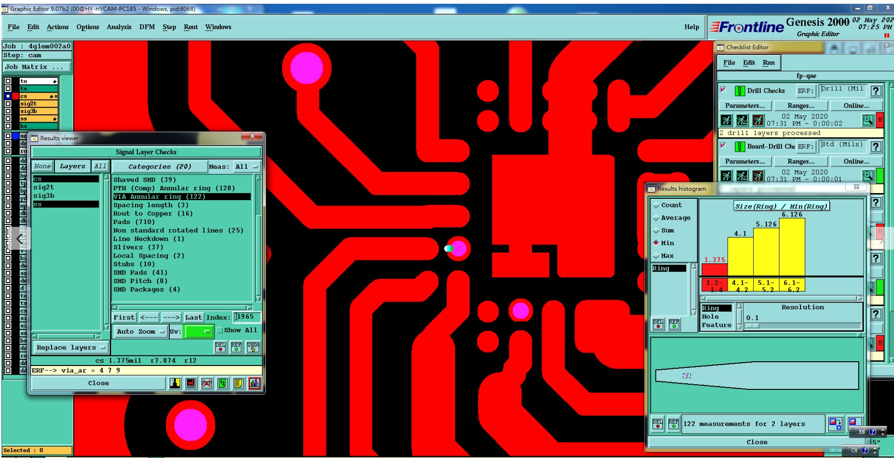Click the DEL icon beside UNDO in Results viewer

pos(220,347)
